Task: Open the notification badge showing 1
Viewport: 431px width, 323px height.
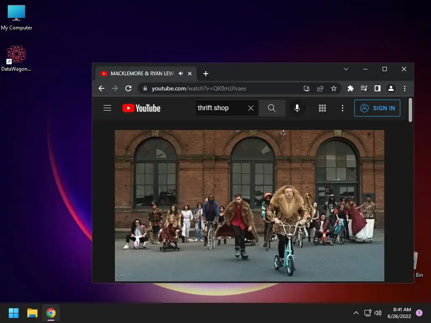Action: tap(419, 313)
